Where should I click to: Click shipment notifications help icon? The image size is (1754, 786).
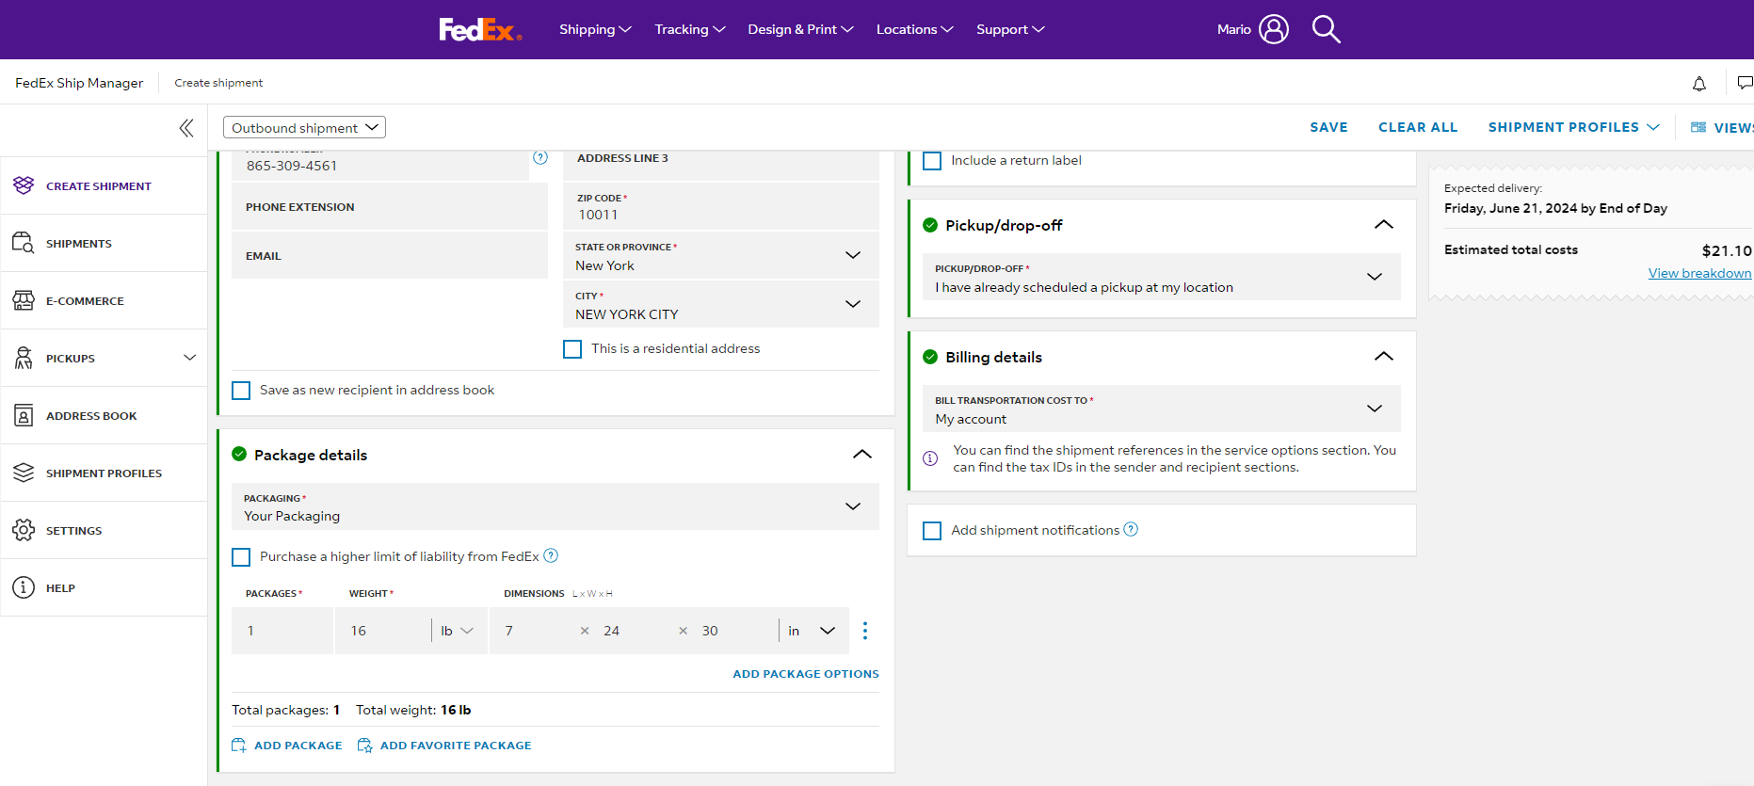pyautogui.click(x=1131, y=529)
